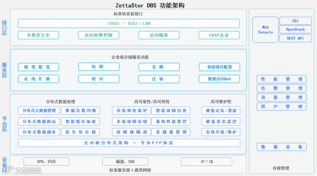Click the 数据访问QoS box
The height and width of the screenshot is (176, 317).
point(219,79)
